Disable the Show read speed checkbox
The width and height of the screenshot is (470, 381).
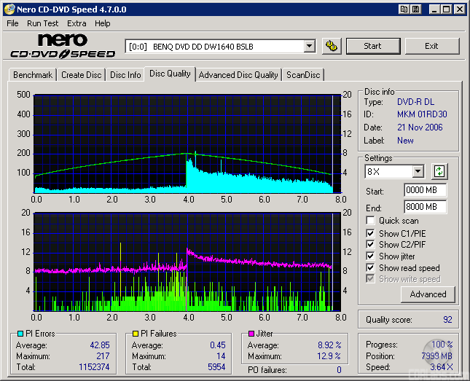pos(371,268)
